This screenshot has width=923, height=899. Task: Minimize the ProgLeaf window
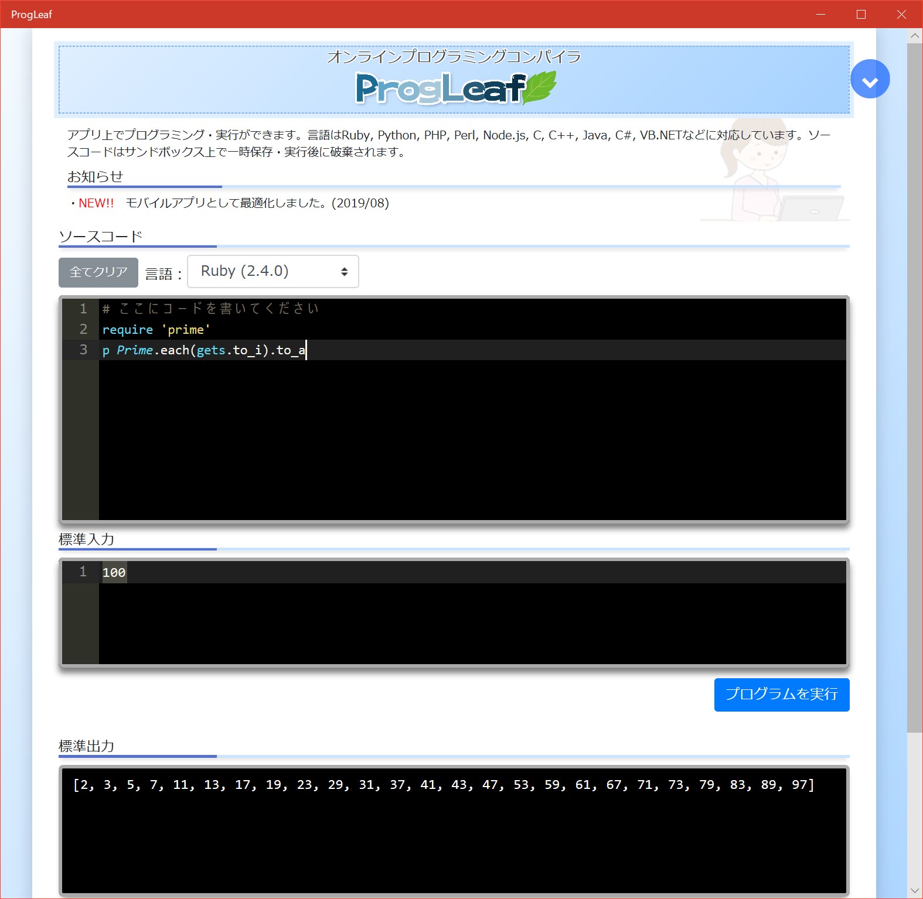click(x=820, y=14)
